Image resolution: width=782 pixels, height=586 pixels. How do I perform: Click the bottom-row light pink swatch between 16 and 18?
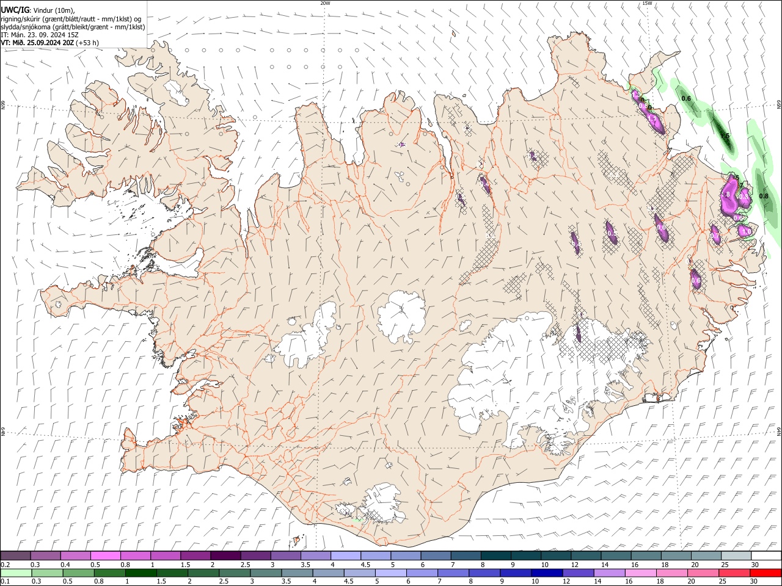[x=640, y=573]
